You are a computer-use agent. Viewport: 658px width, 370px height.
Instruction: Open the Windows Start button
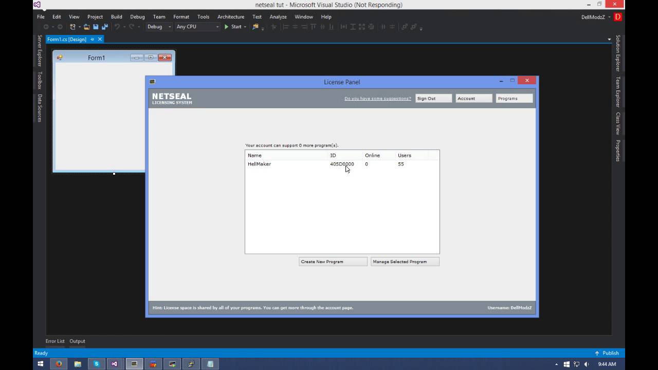(41, 364)
